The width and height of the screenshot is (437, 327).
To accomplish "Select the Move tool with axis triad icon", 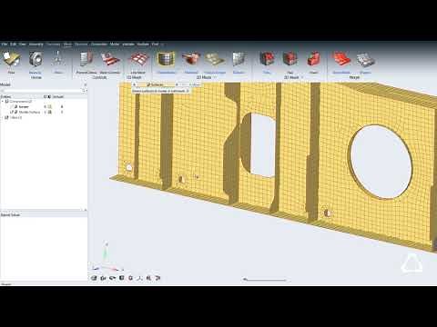I will (58, 62).
